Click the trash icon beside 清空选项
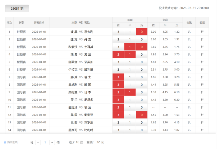 pyautogui.click(x=5, y=142)
